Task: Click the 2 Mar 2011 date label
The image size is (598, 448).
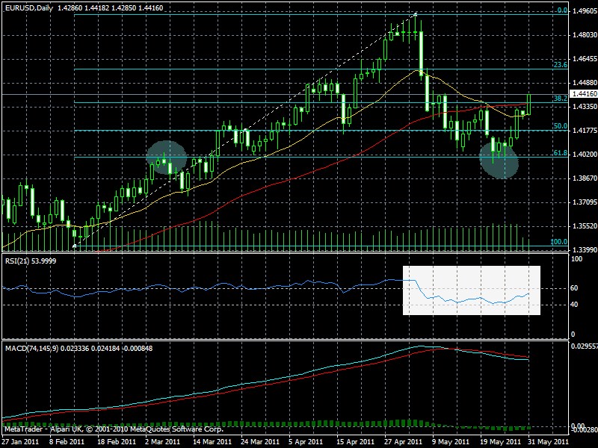Action: point(164,442)
